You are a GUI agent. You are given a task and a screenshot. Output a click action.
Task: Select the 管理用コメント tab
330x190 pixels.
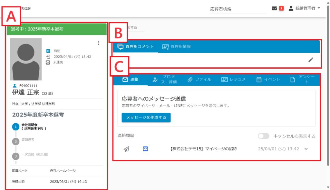click(135, 47)
